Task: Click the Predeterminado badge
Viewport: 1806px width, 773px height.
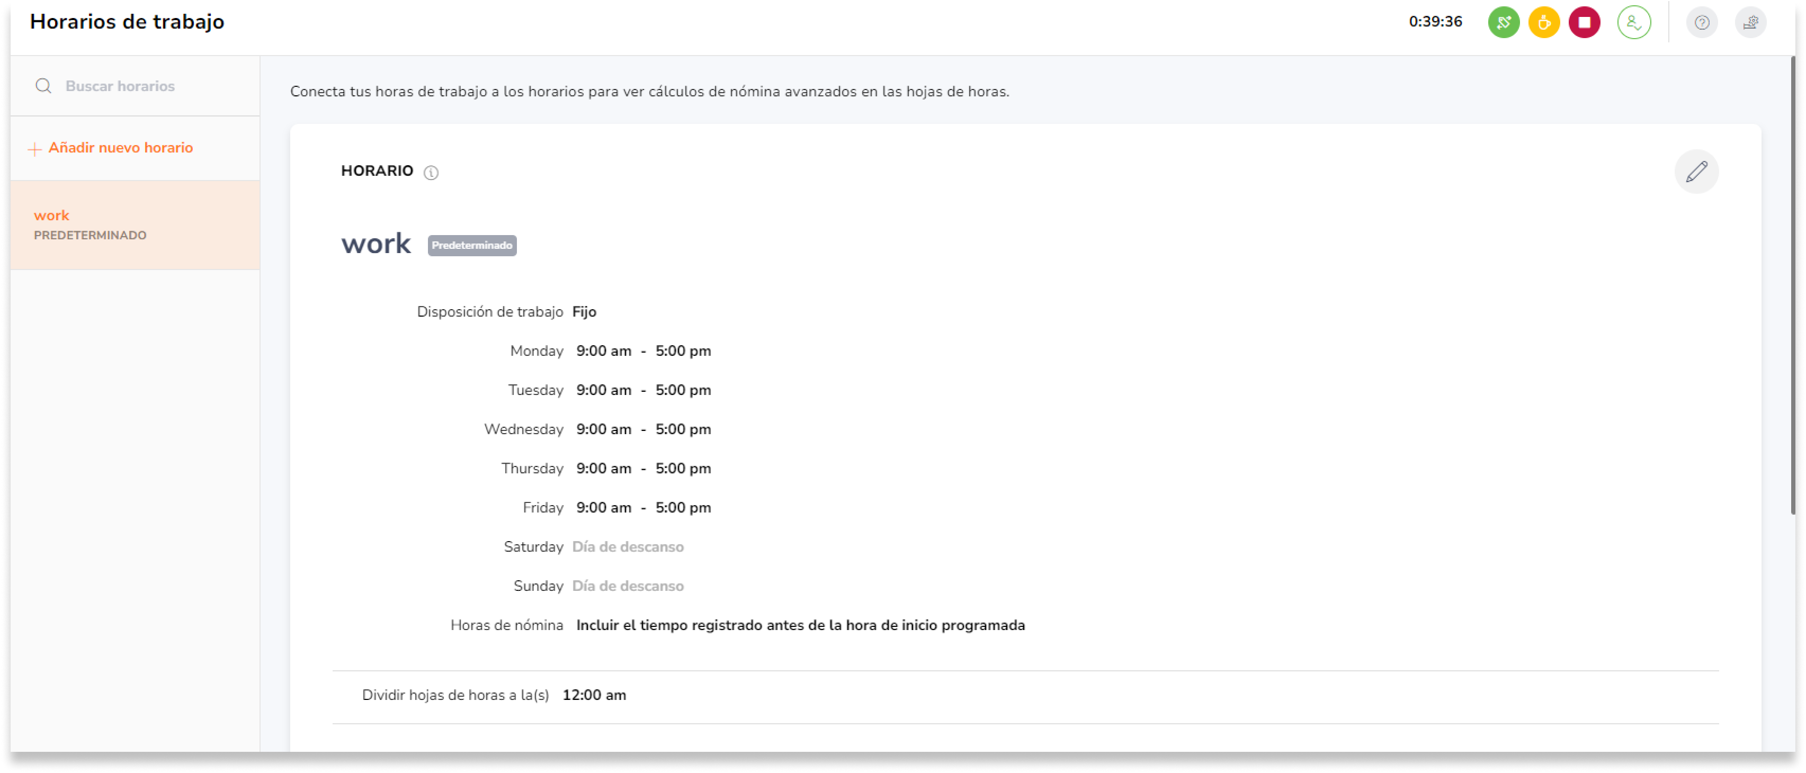Action: (472, 245)
